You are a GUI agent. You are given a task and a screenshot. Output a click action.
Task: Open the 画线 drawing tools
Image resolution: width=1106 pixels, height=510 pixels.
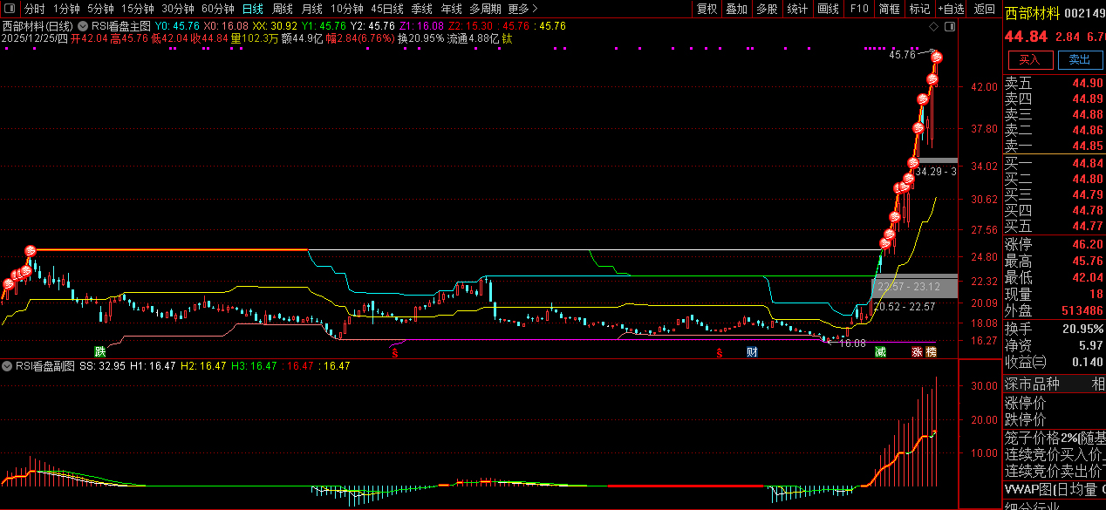(828, 9)
